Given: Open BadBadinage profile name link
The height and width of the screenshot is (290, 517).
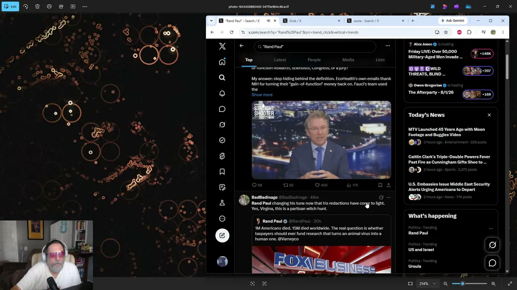Looking at the screenshot, I should point(265,197).
